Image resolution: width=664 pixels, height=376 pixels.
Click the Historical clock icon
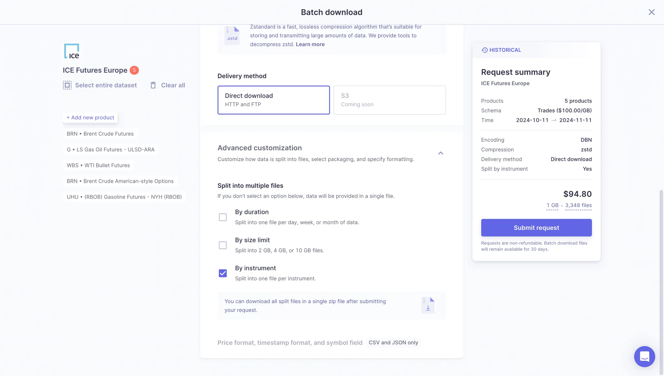pos(484,50)
